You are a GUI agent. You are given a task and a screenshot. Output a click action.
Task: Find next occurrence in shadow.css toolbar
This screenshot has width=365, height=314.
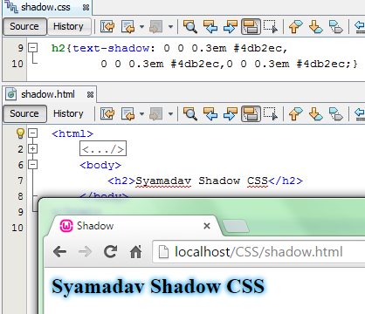point(231,27)
